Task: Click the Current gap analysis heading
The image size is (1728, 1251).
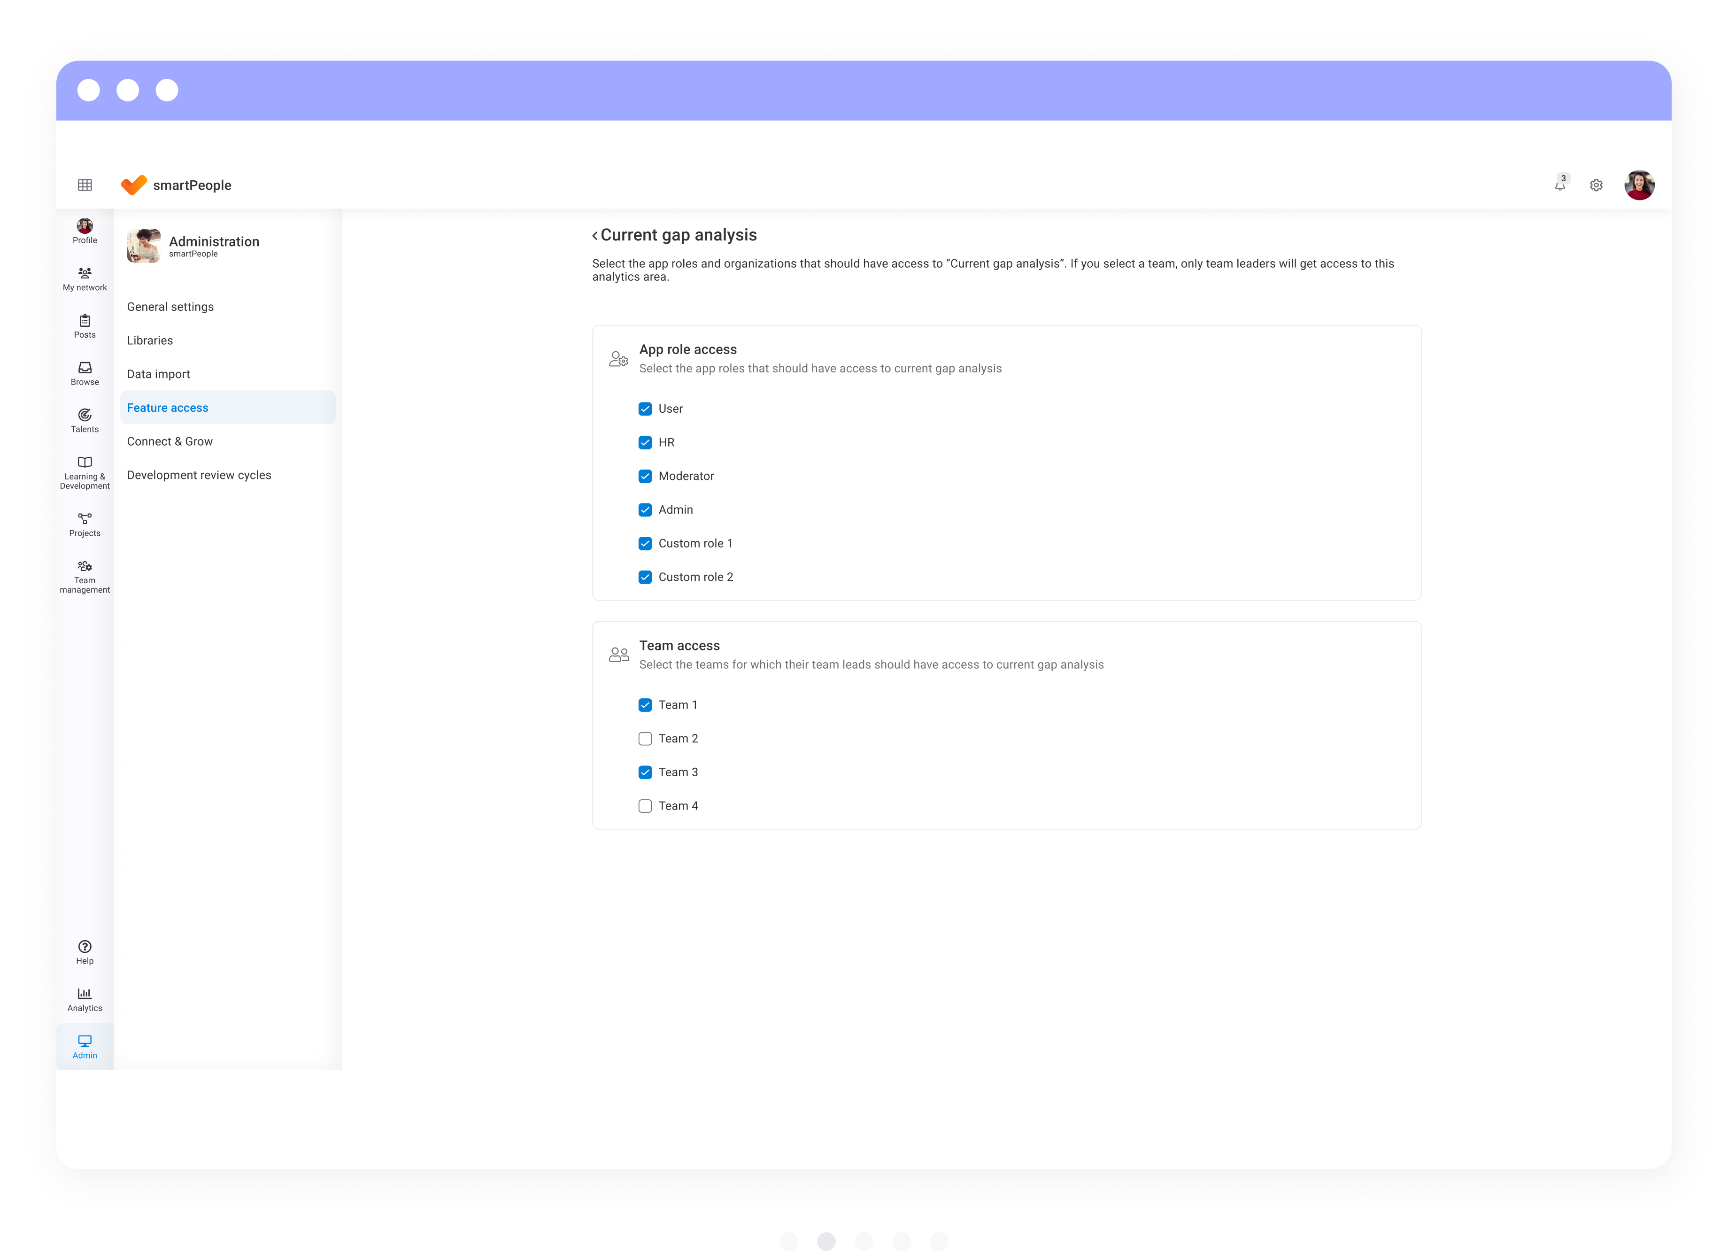Action: click(x=678, y=235)
